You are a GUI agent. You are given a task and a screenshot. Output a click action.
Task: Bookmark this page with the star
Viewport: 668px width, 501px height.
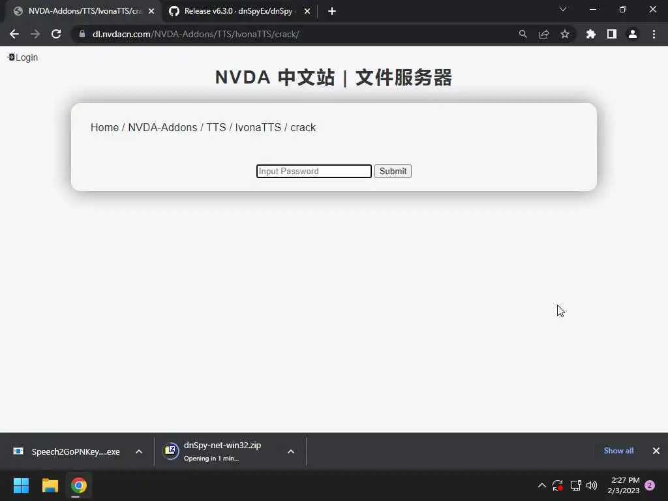click(564, 34)
